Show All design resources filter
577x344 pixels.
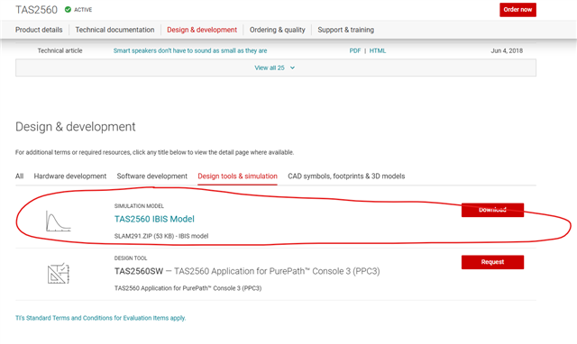click(x=20, y=176)
